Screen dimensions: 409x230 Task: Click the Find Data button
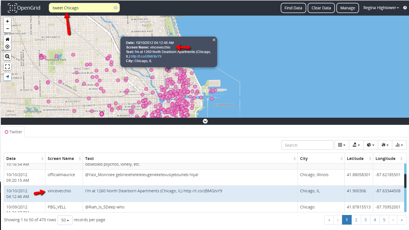coord(293,8)
